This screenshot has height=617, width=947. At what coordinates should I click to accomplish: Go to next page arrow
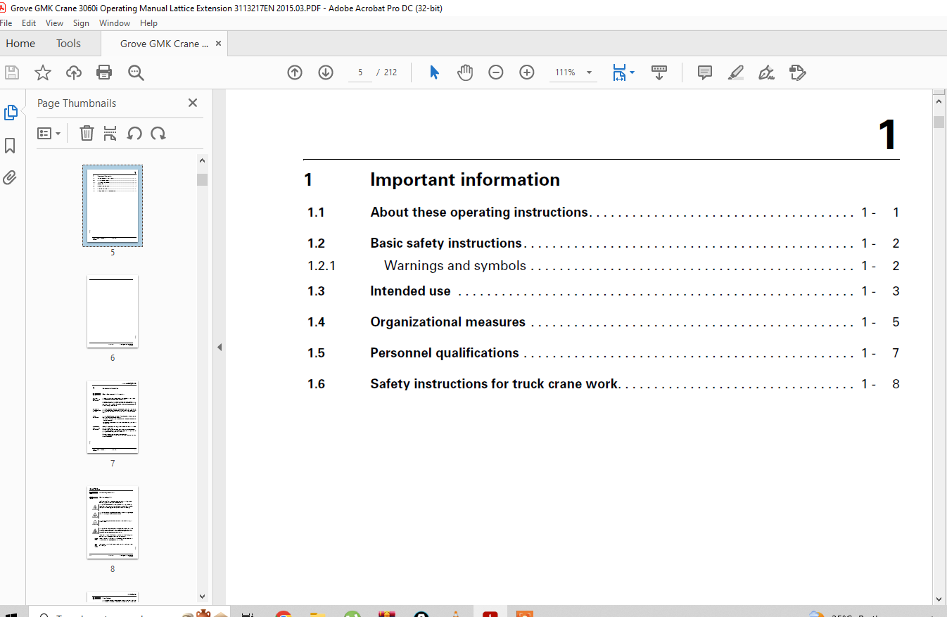(x=326, y=72)
